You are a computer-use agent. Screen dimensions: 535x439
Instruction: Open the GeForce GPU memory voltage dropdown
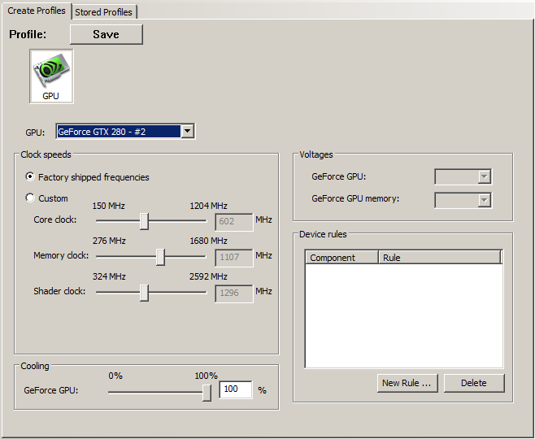pos(463,200)
